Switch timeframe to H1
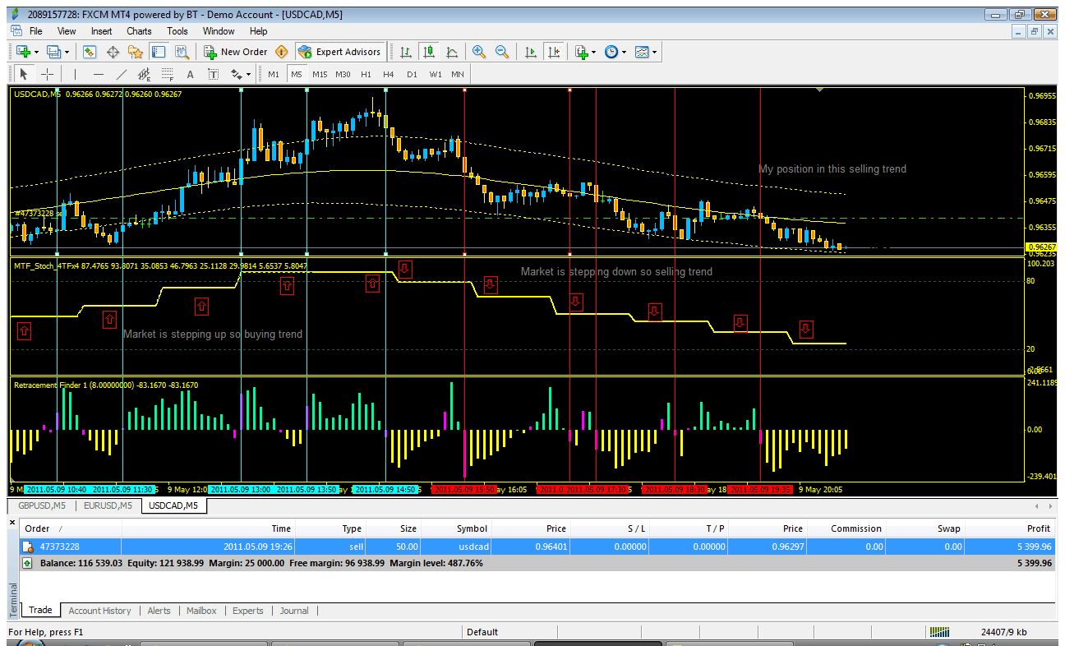Viewport: 1065px width, 646px height. pyautogui.click(x=366, y=74)
